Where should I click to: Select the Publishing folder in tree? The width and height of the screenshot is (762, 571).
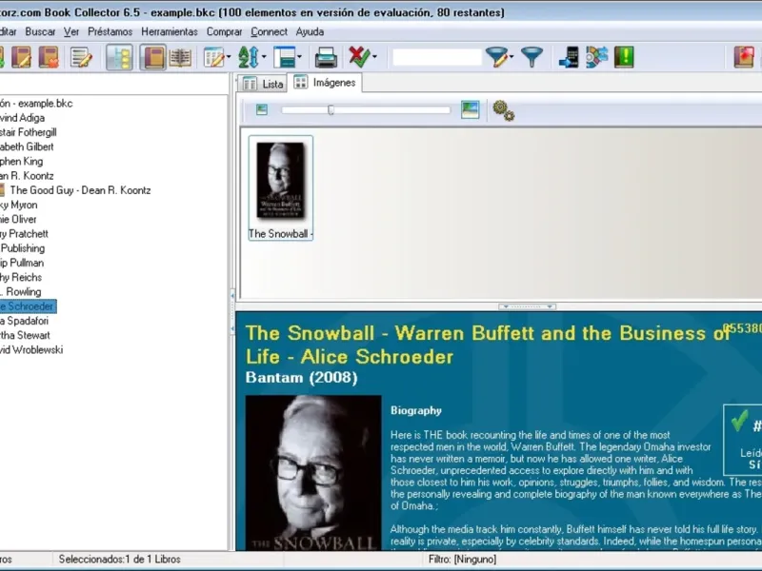click(x=22, y=248)
